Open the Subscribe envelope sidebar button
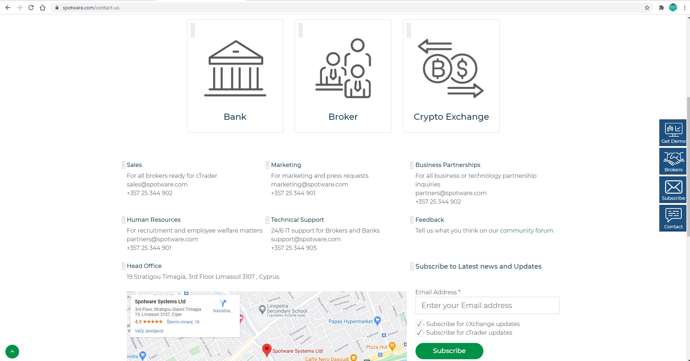690x361 pixels. [x=673, y=190]
